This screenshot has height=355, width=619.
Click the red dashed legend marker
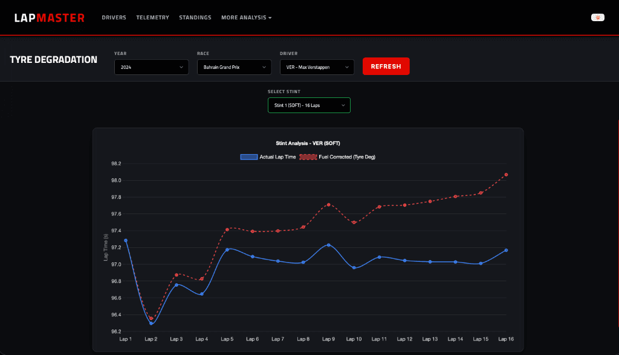click(x=307, y=157)
